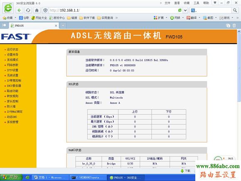Click the search magnifier button
241x181 pixels.
pos(235,10)
